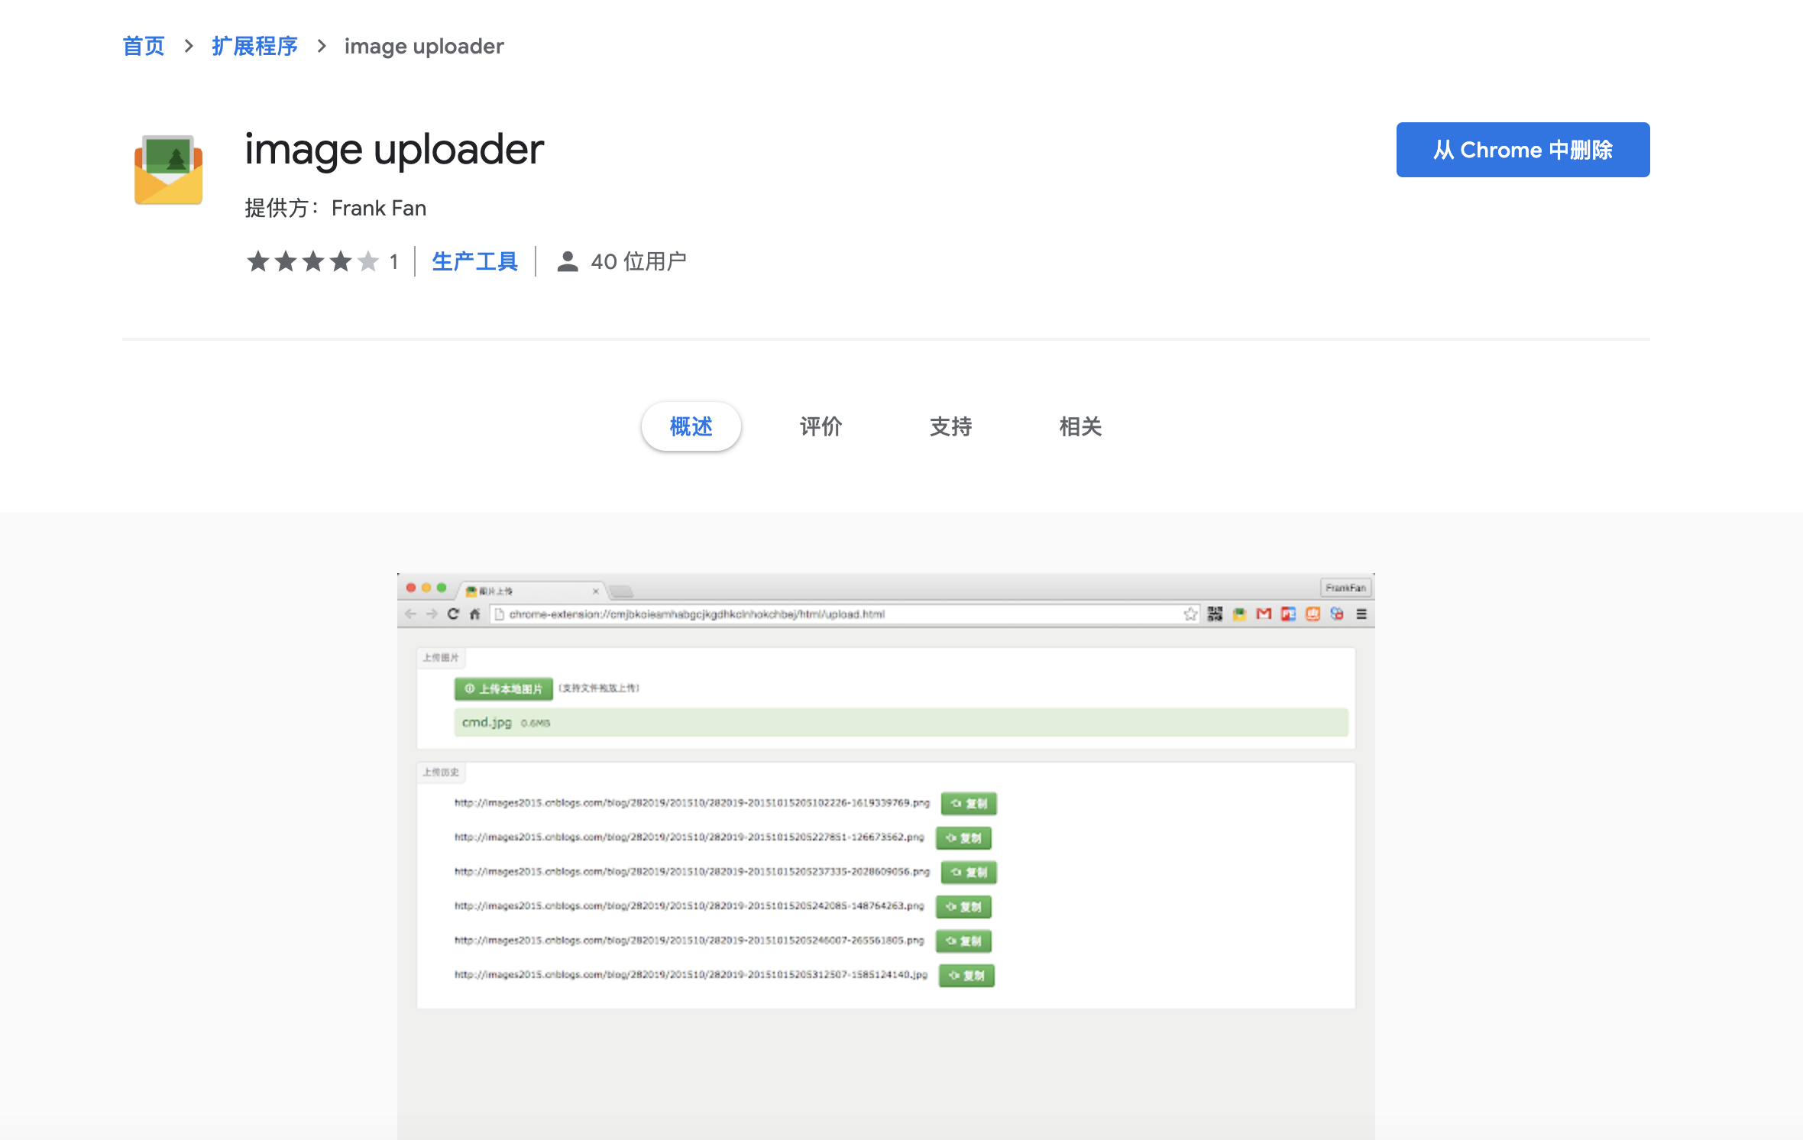Click the image uploader title heading
This screenshot has width=1803, height=1140.
pos(394,150)
